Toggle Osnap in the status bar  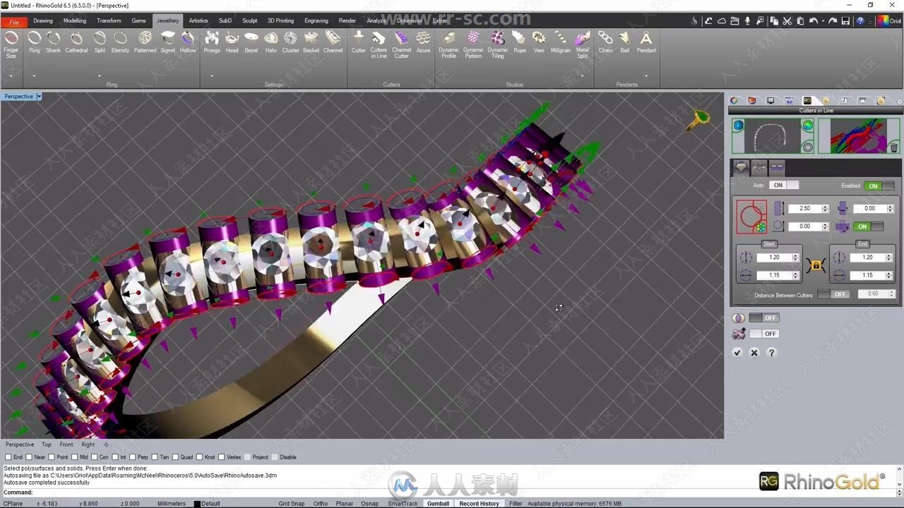[369, 503]
